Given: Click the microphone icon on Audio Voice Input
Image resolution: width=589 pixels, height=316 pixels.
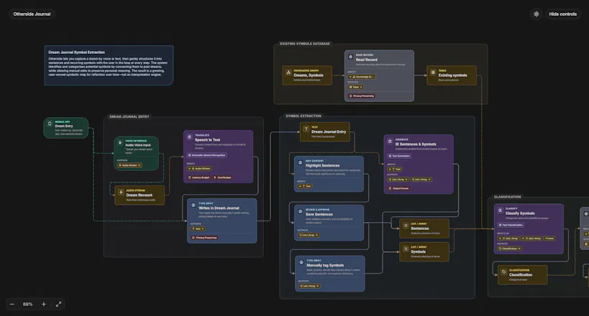Looking at the screenshot, I should tap(120, 143).
